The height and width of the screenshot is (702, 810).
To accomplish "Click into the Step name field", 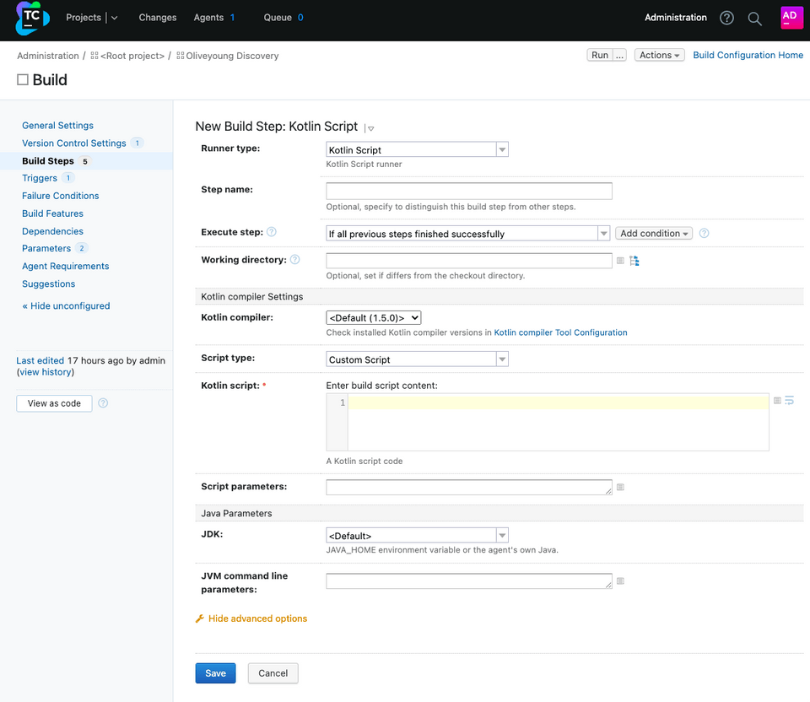I will point(468,191).
